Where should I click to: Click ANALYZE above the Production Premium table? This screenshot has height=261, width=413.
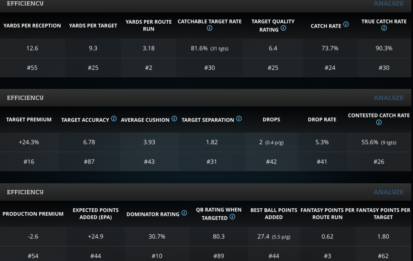(388, 192)
